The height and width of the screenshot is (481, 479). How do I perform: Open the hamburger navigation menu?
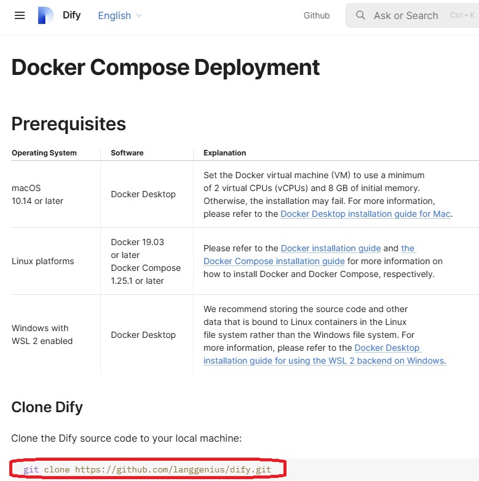click(x=20, y=15)
